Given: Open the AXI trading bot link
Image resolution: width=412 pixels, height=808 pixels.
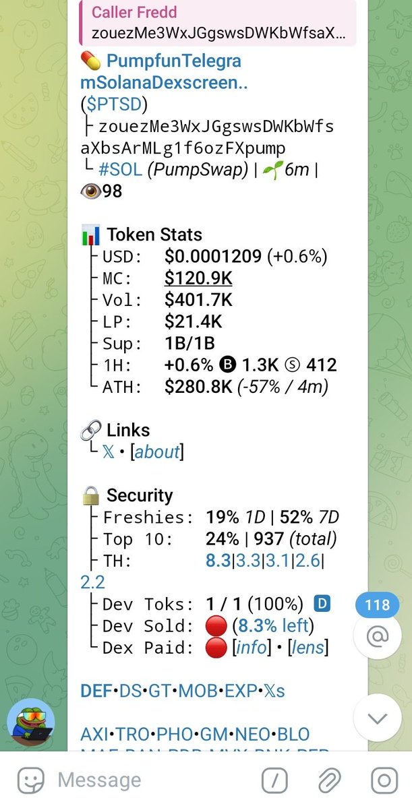Looking at the screenshot, I should (94, 734).
